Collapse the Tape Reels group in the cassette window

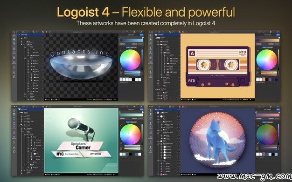click(155, 90)
